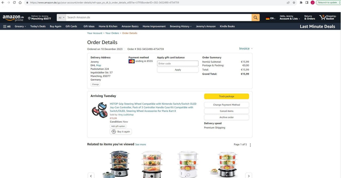Open Kindle Books menu item
The image size is (341, 178).
tap(227, 26)
